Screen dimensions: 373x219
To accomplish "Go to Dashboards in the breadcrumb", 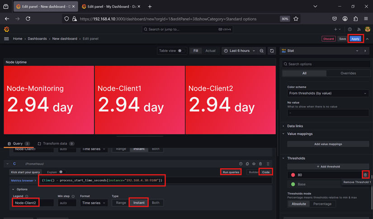I will pyautogui.click(x=37, y=39).
